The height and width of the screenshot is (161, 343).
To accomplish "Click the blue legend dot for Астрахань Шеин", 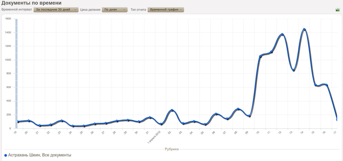I will [6, 155].
